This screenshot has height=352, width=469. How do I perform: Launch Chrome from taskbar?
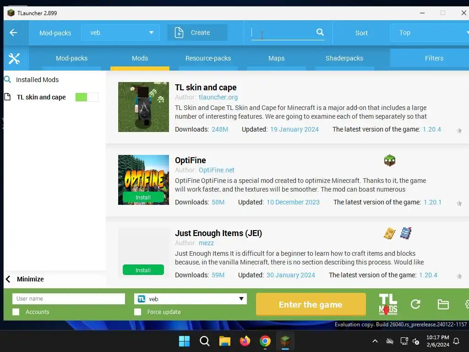(265, 341)
